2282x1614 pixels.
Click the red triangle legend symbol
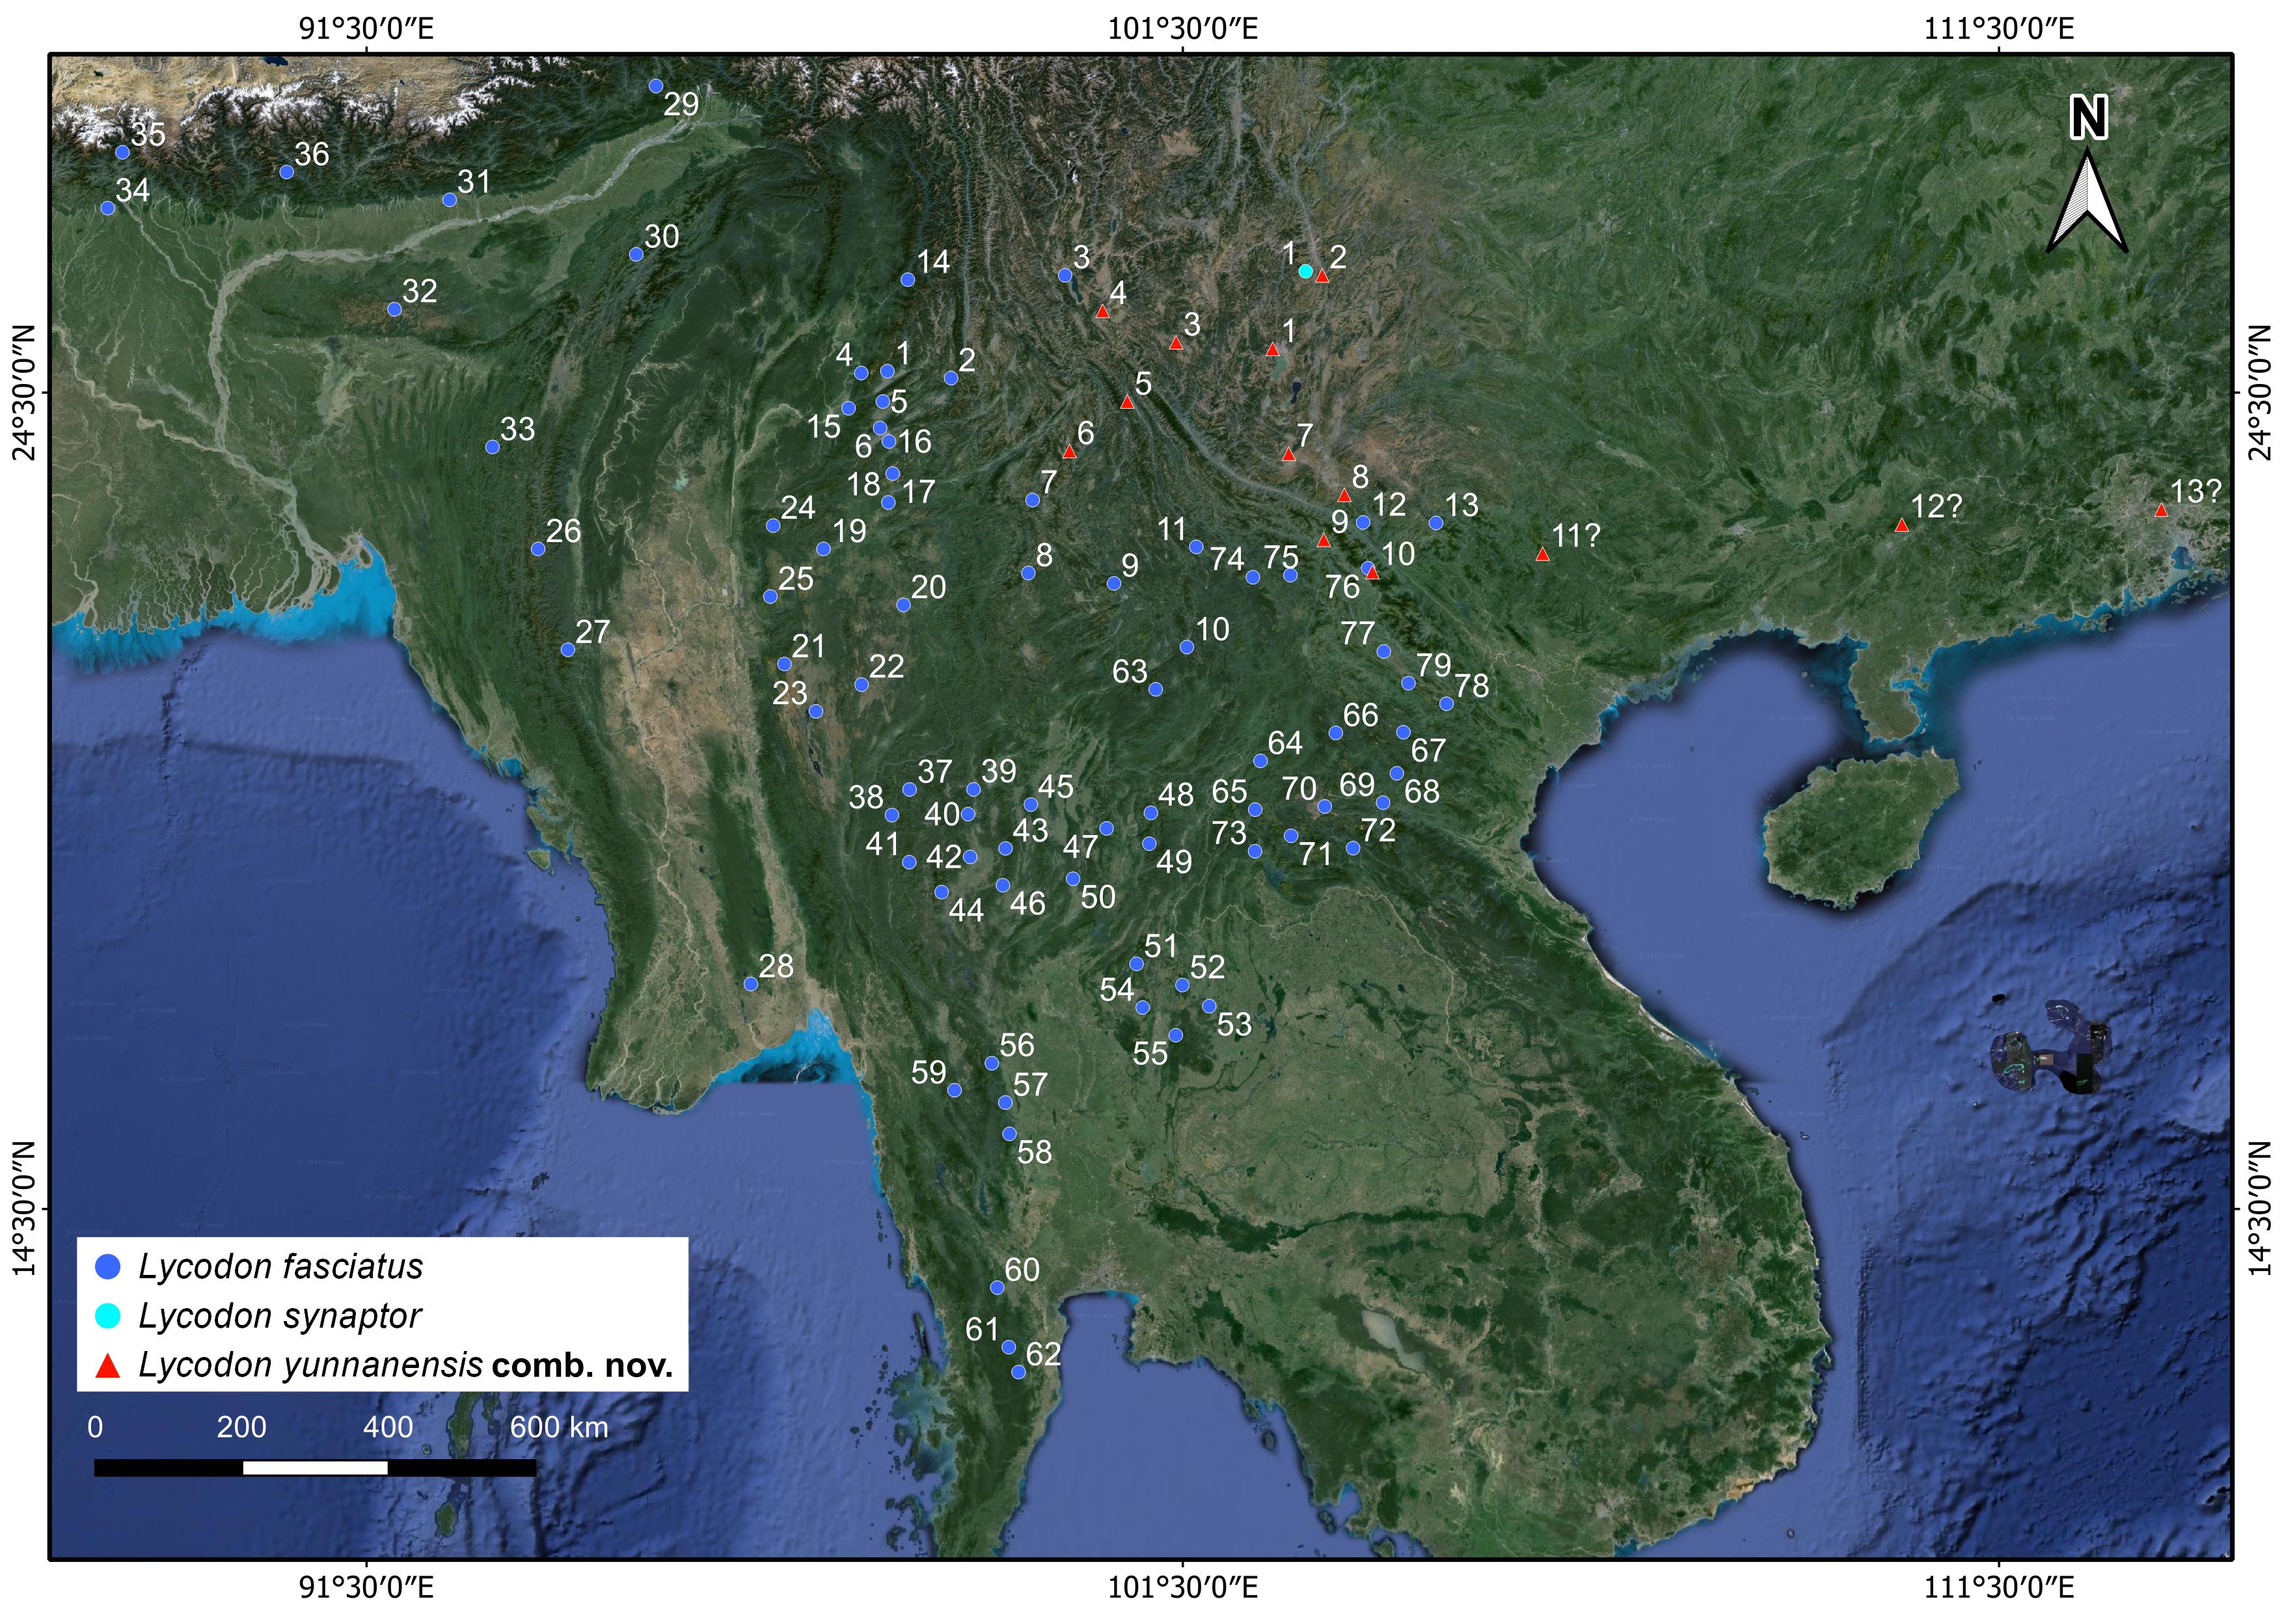tap(106, 1367)
